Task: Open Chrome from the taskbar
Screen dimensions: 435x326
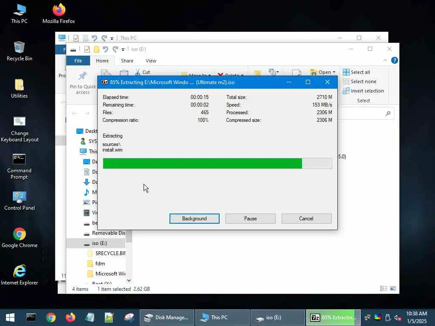Action: (x=51, y=318)
